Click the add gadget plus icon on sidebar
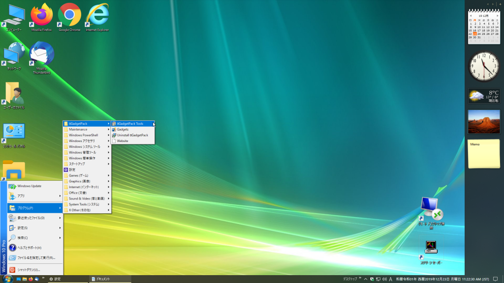 (x=500, y=4)
